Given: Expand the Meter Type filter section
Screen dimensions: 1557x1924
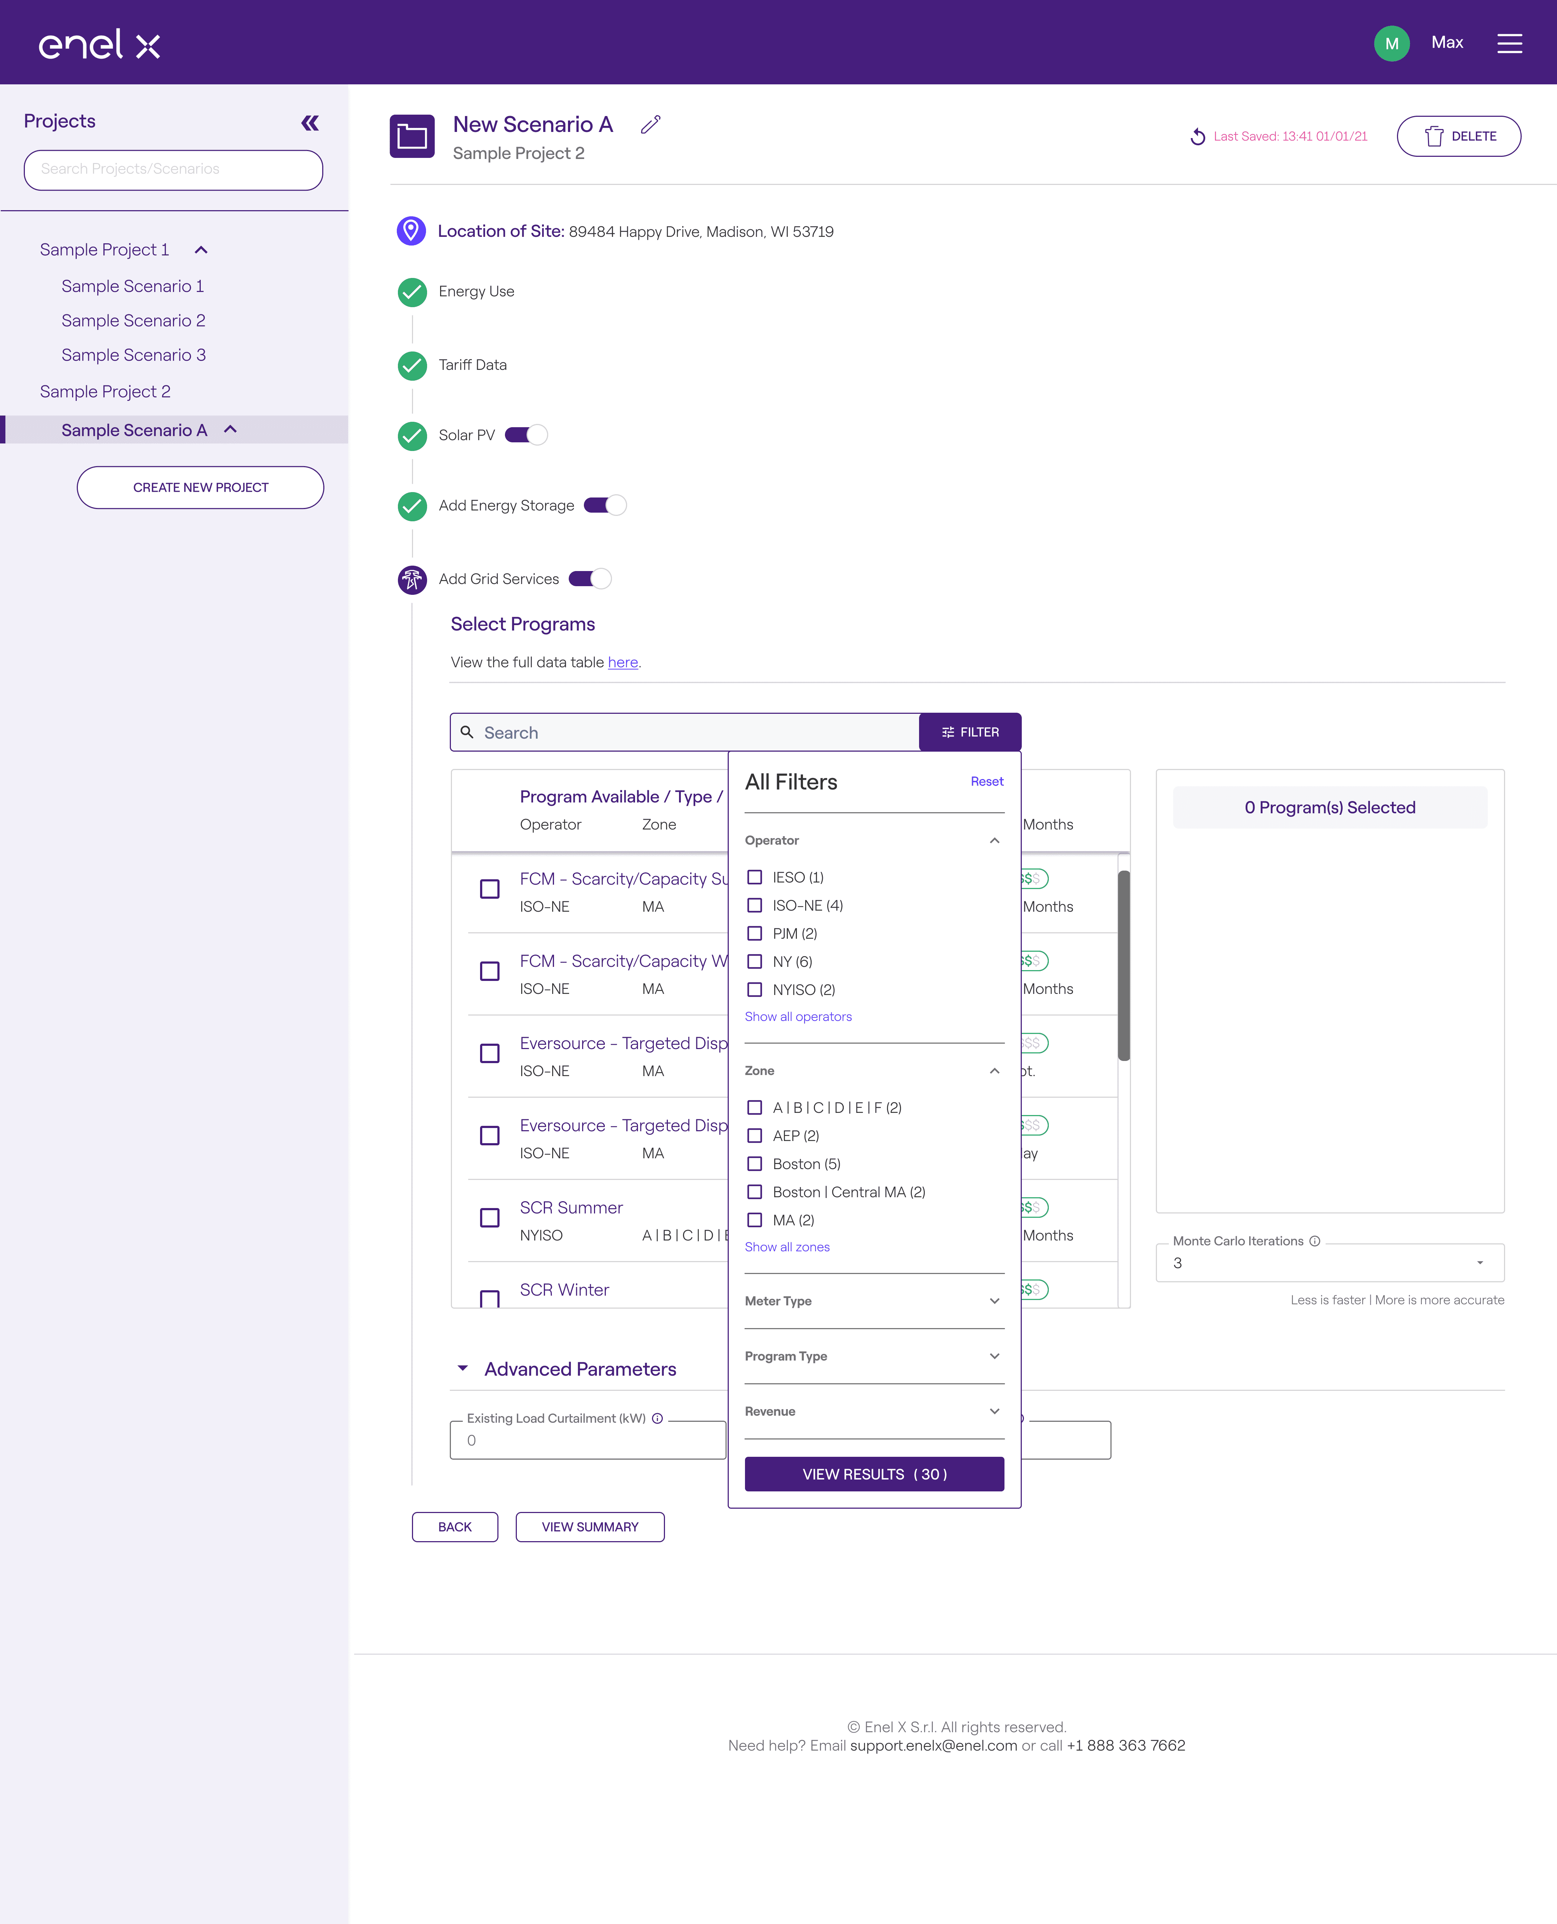Looking at the screenshot, I should 995,1301.
